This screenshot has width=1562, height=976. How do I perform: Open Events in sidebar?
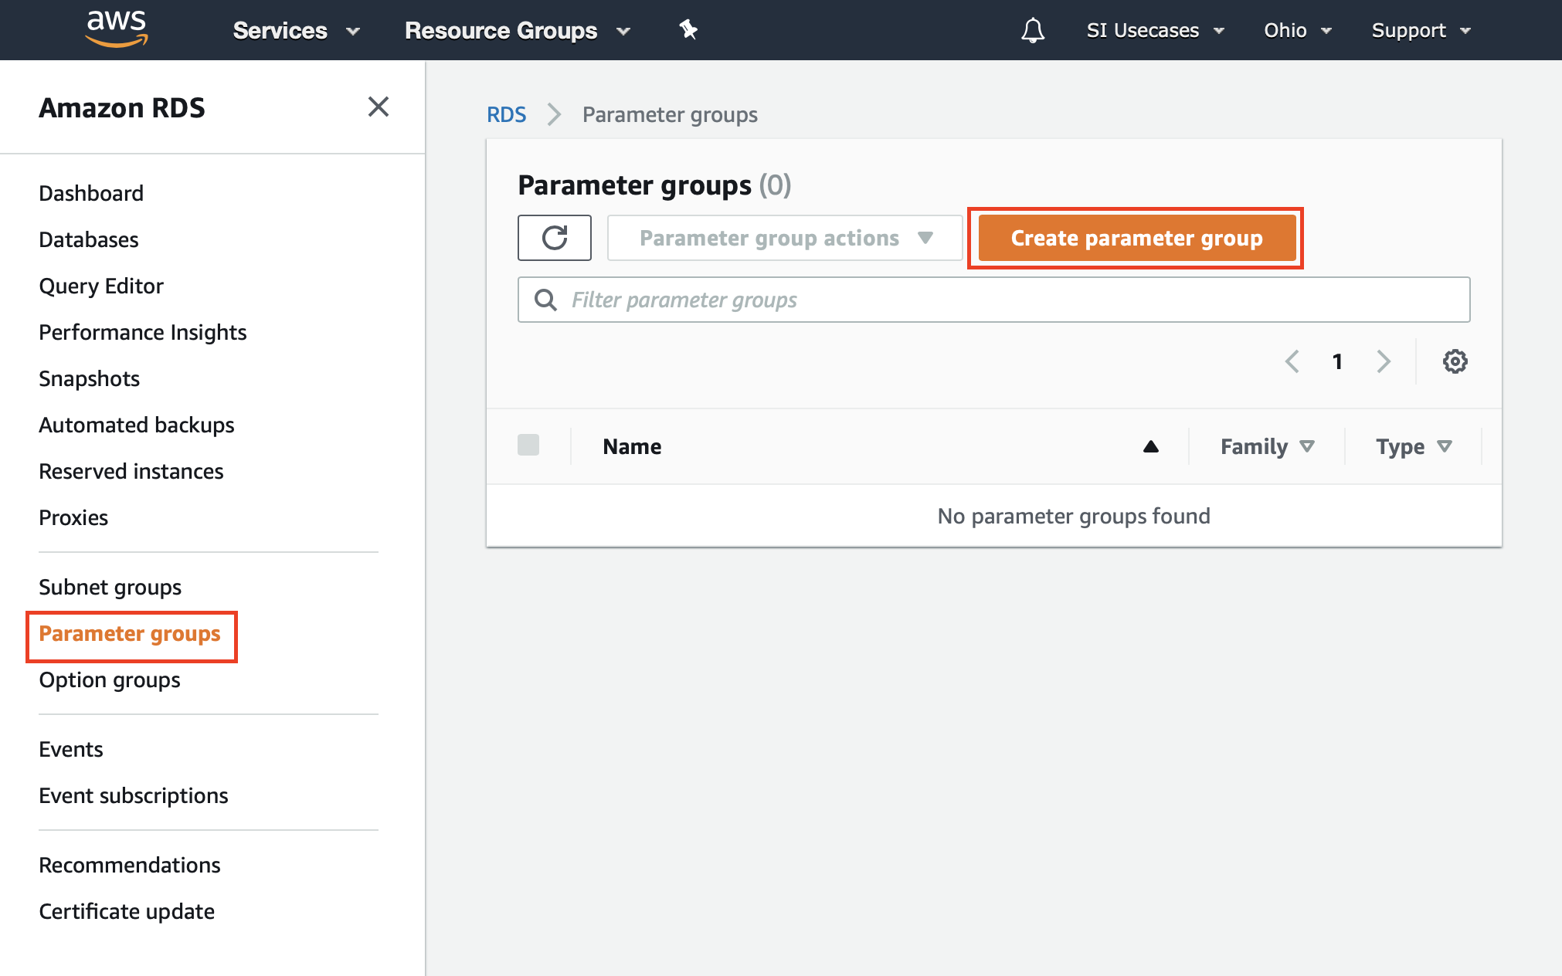point(71,749)
